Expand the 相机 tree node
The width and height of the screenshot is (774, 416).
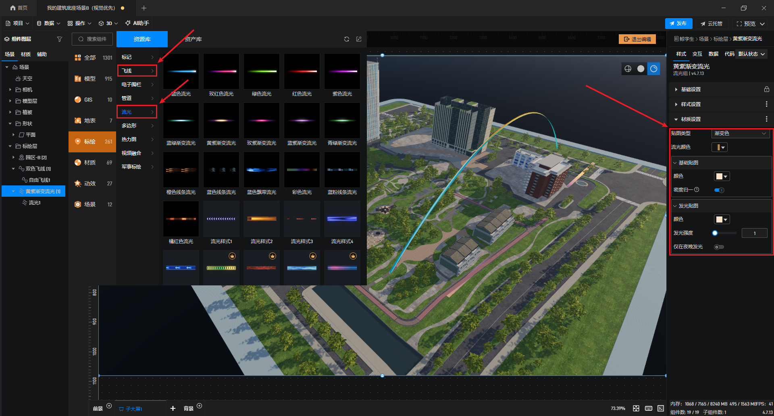tap(10, 89)
